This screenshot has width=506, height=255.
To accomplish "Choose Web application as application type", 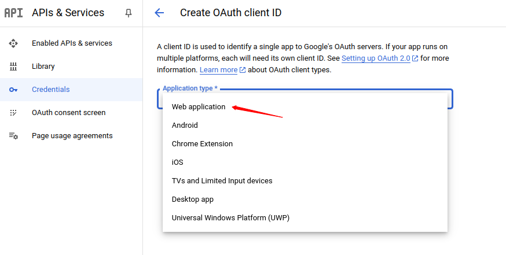I will coord(305,107).
